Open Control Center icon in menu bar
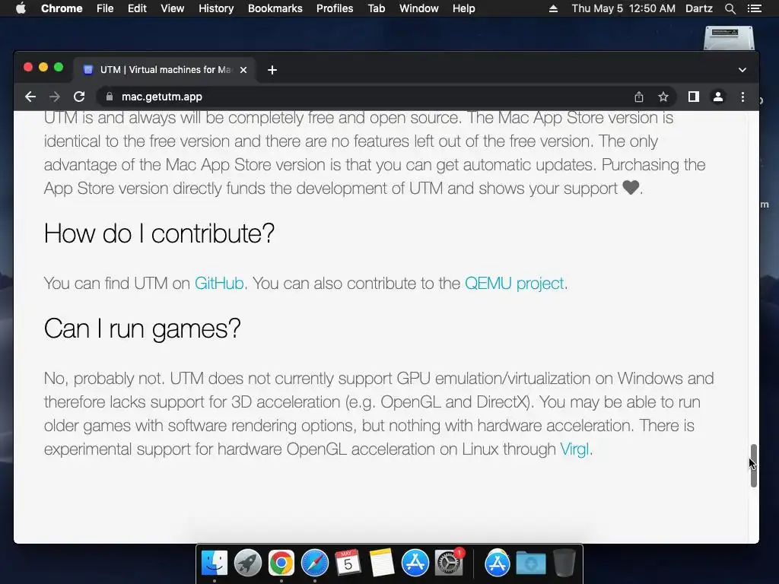779x584 pixels. click(755, 8)
